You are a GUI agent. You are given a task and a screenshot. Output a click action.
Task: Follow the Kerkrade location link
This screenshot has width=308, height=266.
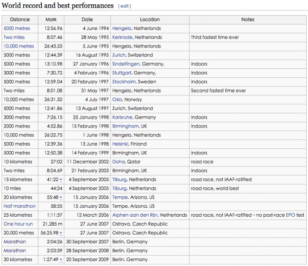pyautogui.click(x=122, y=37)
